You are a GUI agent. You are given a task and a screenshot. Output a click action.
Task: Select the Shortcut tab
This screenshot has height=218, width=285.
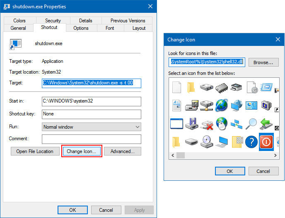(x=49, y=27)
